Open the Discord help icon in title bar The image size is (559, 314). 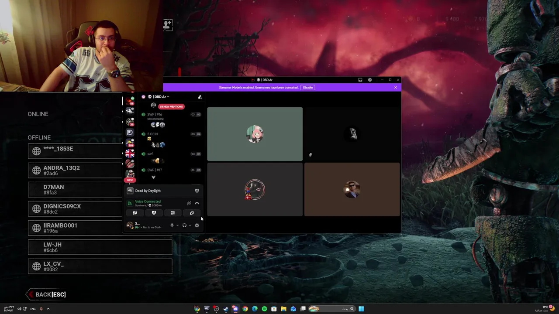pyautogui.click(x=370, y=80)
